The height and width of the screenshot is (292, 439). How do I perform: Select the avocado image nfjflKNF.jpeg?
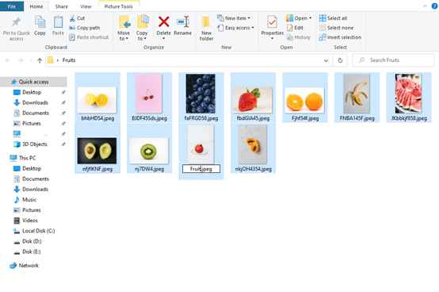[97, 148]
